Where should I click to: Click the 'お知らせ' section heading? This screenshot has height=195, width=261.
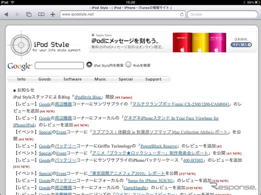click(26, 90)
